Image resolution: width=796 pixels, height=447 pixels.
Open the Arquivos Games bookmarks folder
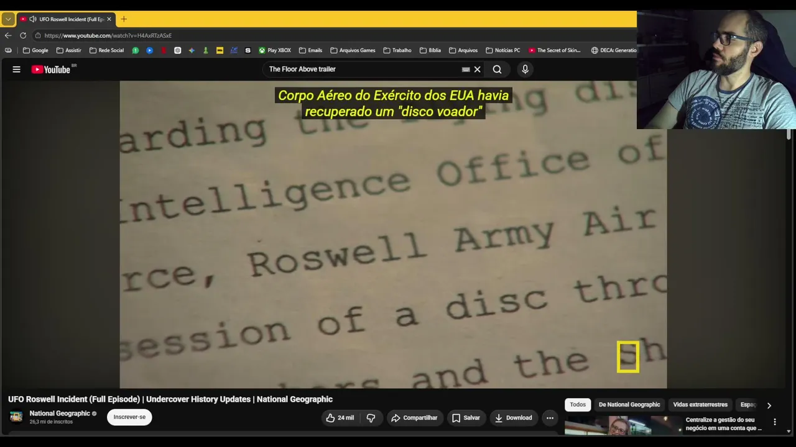pos(353,50)
